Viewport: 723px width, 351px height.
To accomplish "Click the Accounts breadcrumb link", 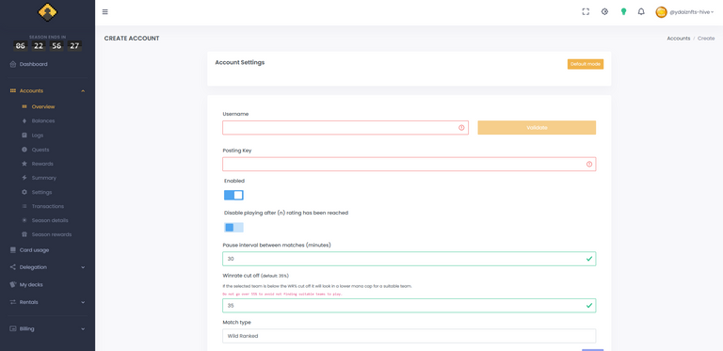I will 678,39.
